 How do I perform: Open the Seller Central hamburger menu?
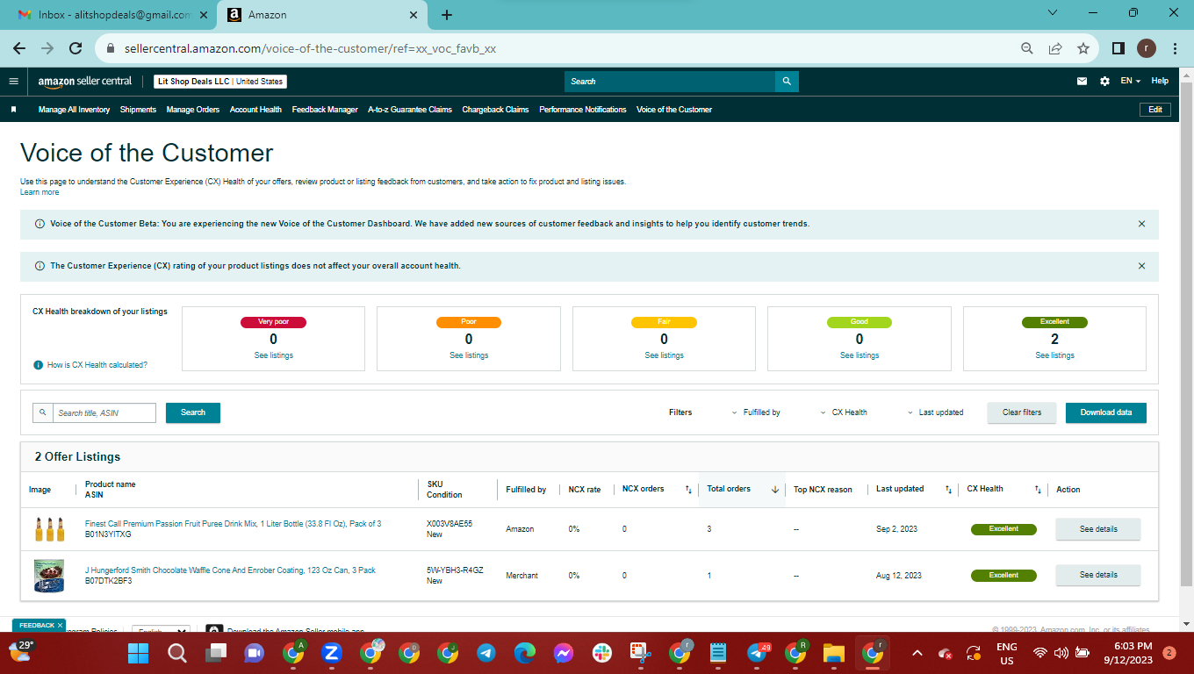coord(13,82)
